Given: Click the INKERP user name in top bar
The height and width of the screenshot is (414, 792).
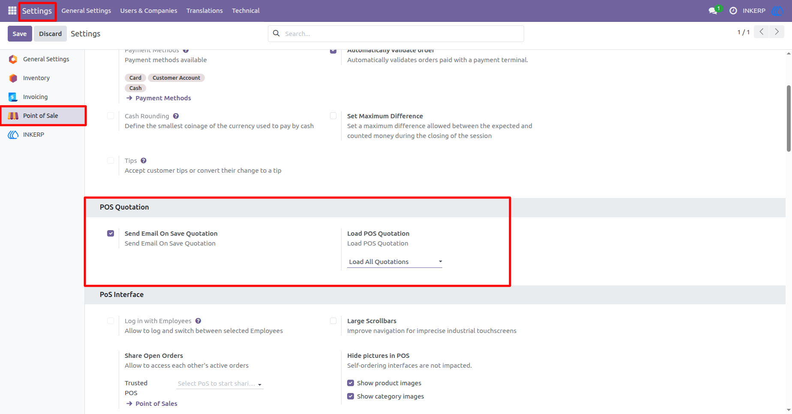Looking at the screenshot, I should click(x=754, y=11).
